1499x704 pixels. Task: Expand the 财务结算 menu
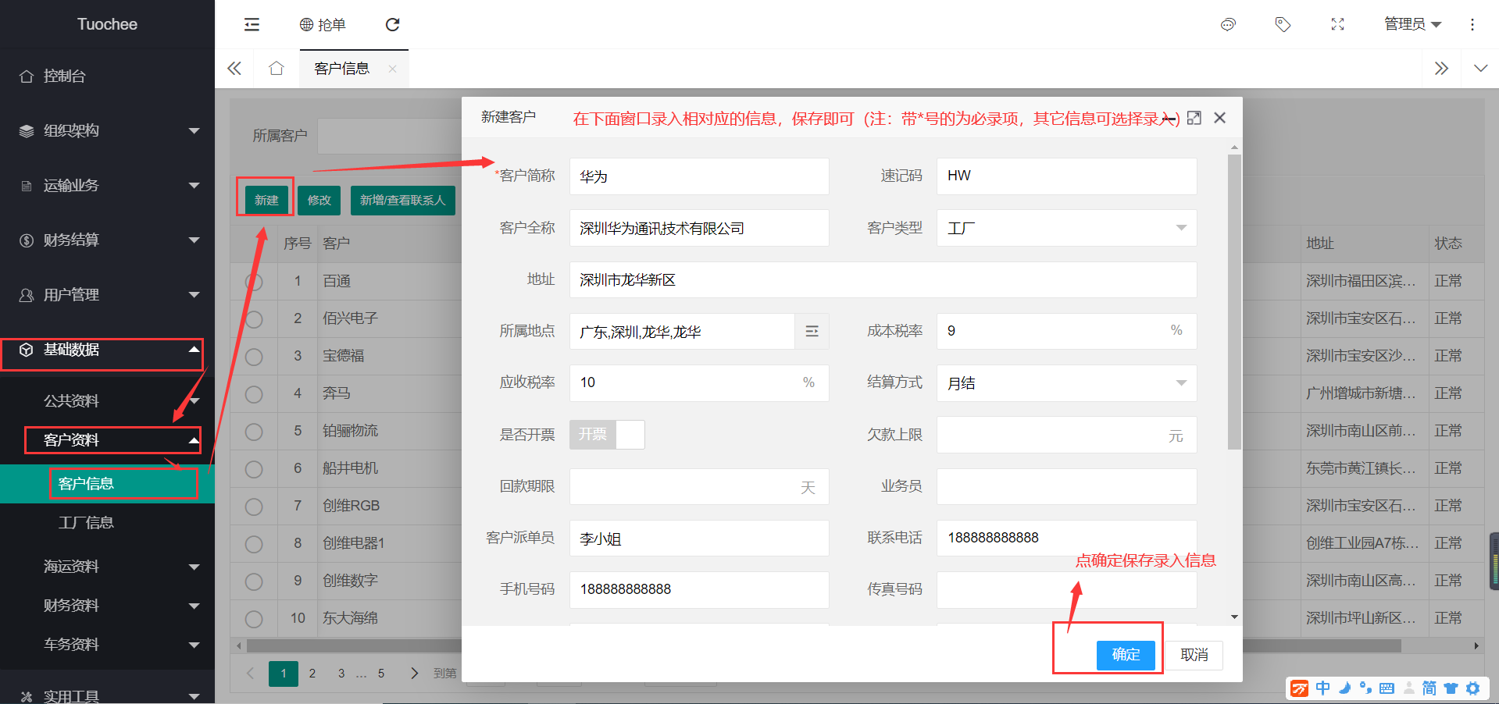tap(194, 240)
